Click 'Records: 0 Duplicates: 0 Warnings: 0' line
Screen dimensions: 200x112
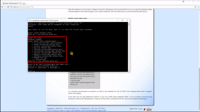point(44,68)
